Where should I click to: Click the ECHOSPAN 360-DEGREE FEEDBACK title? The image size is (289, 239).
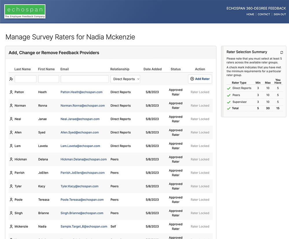pyautogui.click(x=256, y=8)
